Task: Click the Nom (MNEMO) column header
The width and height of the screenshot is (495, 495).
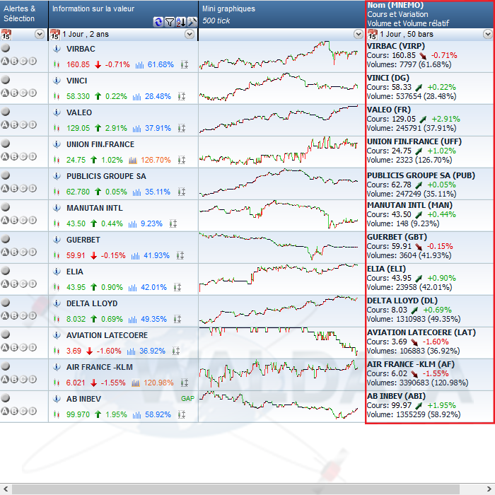Action: tap(430, 14)
